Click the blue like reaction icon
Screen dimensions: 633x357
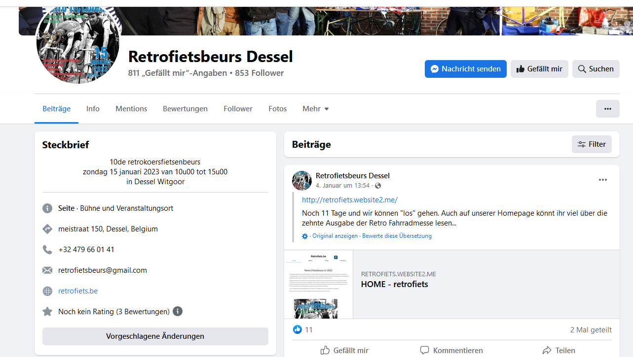point(297,329)
